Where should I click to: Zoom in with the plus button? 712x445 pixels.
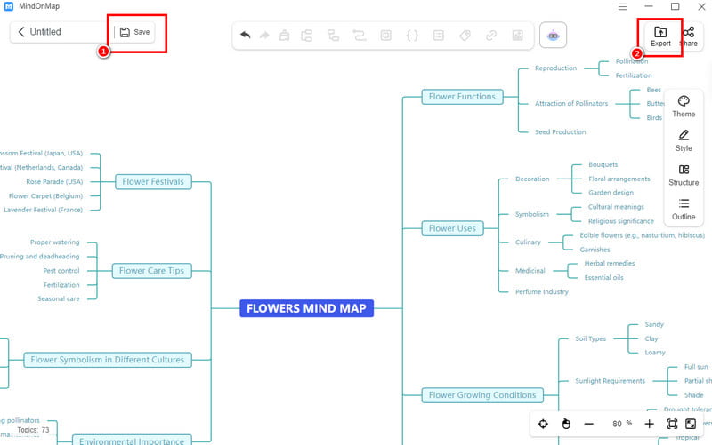coord(649,425)
